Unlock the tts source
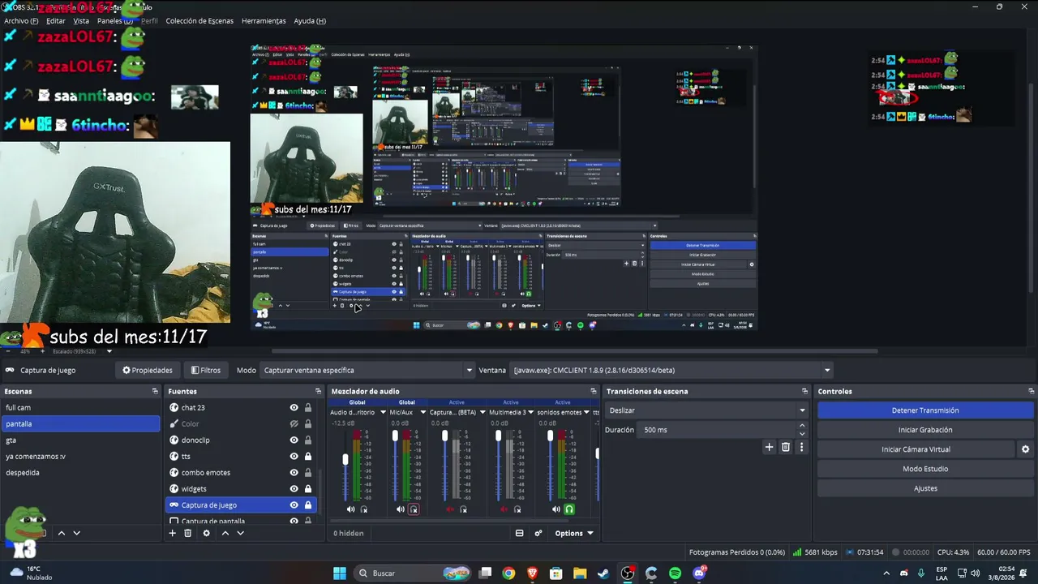Screen dimensions: 1038x584 click(x=307, y=456)
